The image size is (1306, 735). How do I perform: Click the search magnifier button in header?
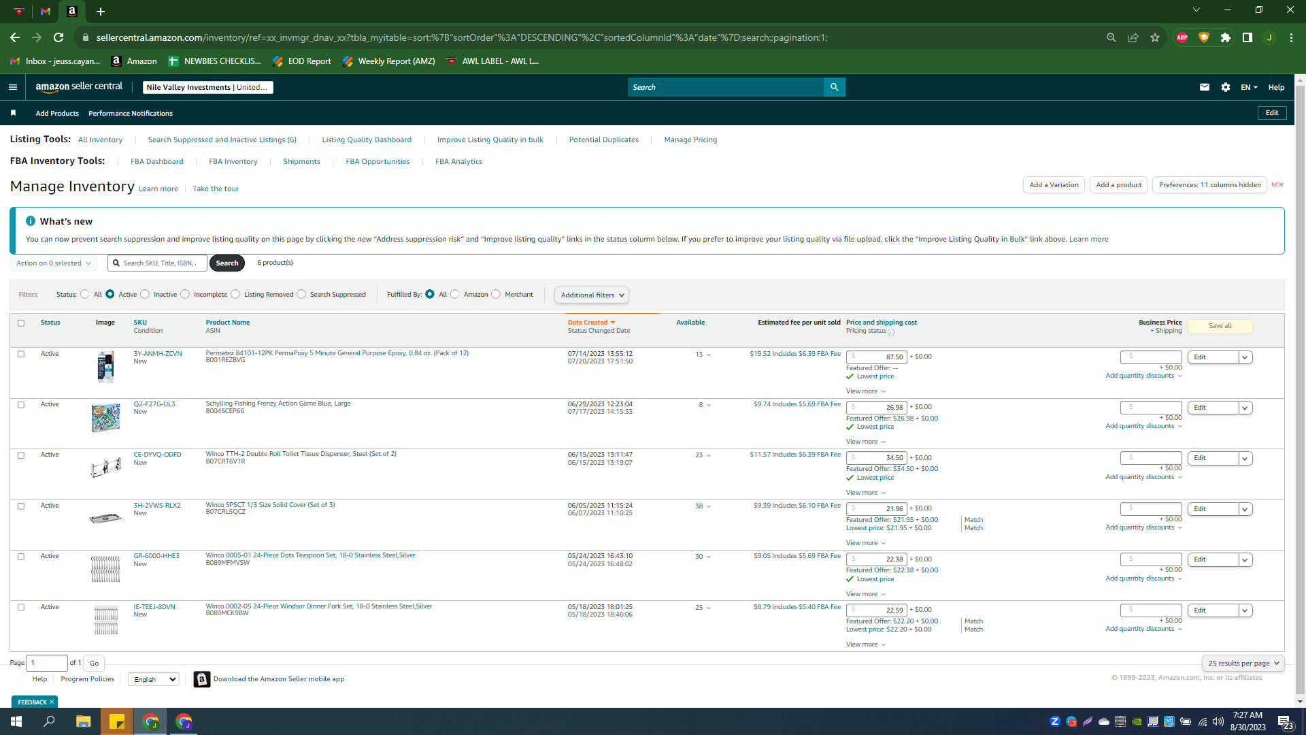[834, 87]
